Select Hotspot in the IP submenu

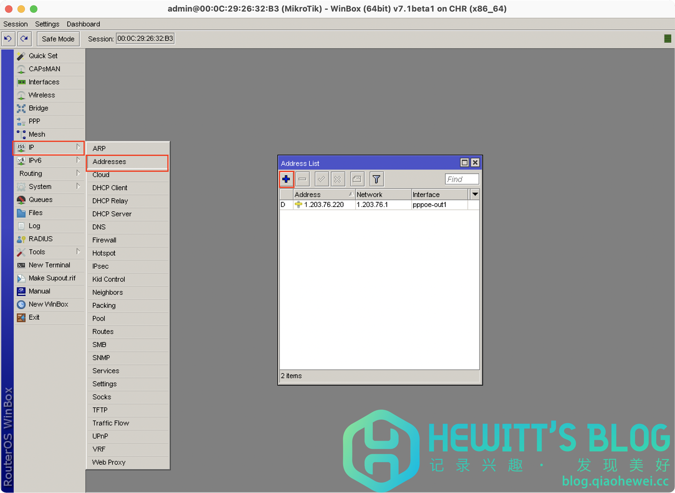tap(127, 253)
